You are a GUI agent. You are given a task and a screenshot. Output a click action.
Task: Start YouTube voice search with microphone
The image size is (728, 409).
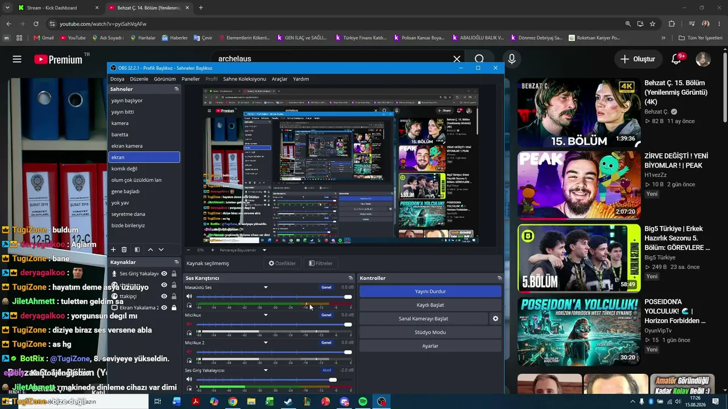pyautogui.click(x=512, y=59)
